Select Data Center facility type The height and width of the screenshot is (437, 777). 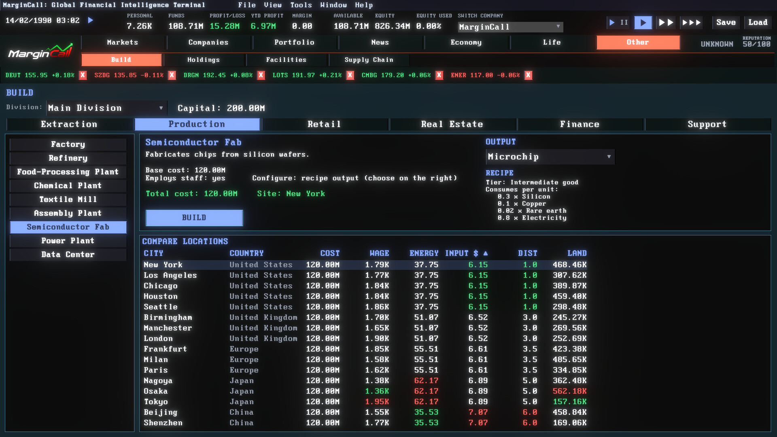click(x=68, y=255)
